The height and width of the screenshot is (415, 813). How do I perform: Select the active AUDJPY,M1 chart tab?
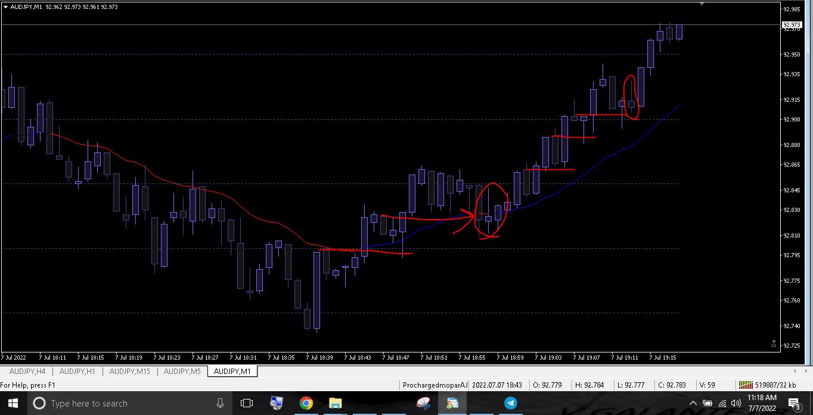coord(232,372)
